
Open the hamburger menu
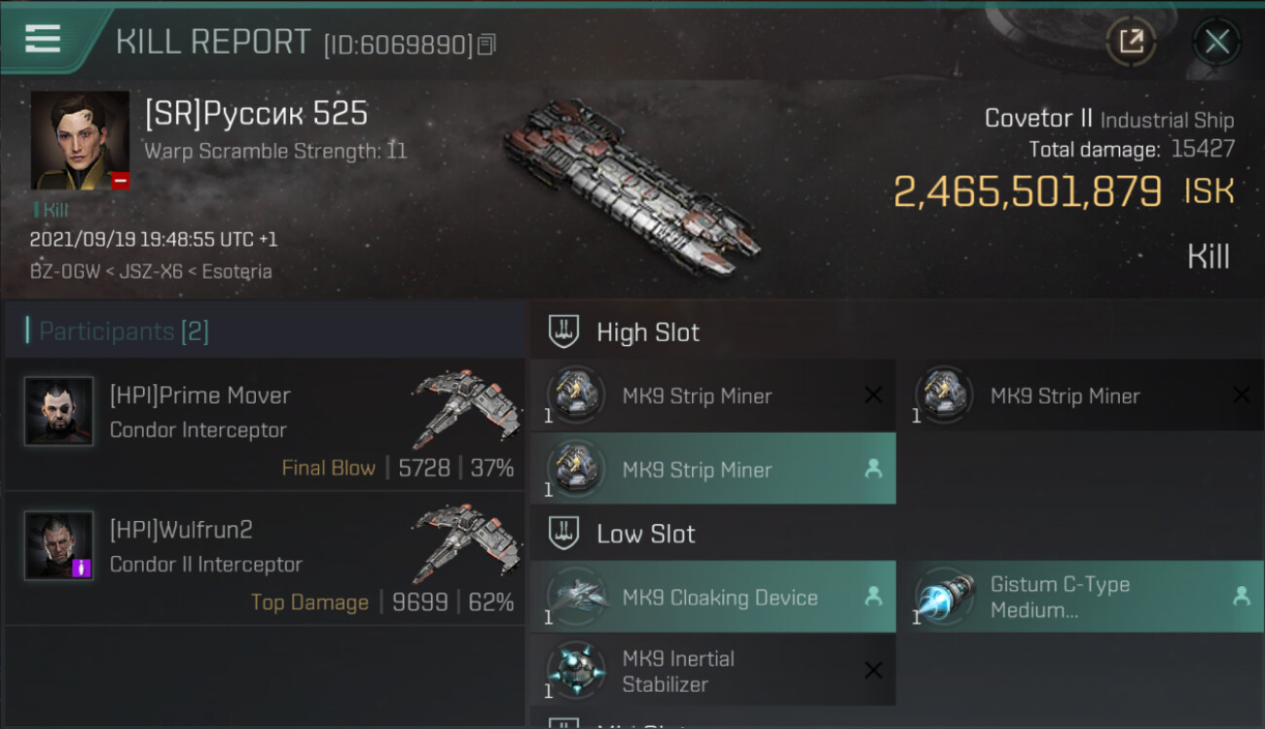(43, 38)
